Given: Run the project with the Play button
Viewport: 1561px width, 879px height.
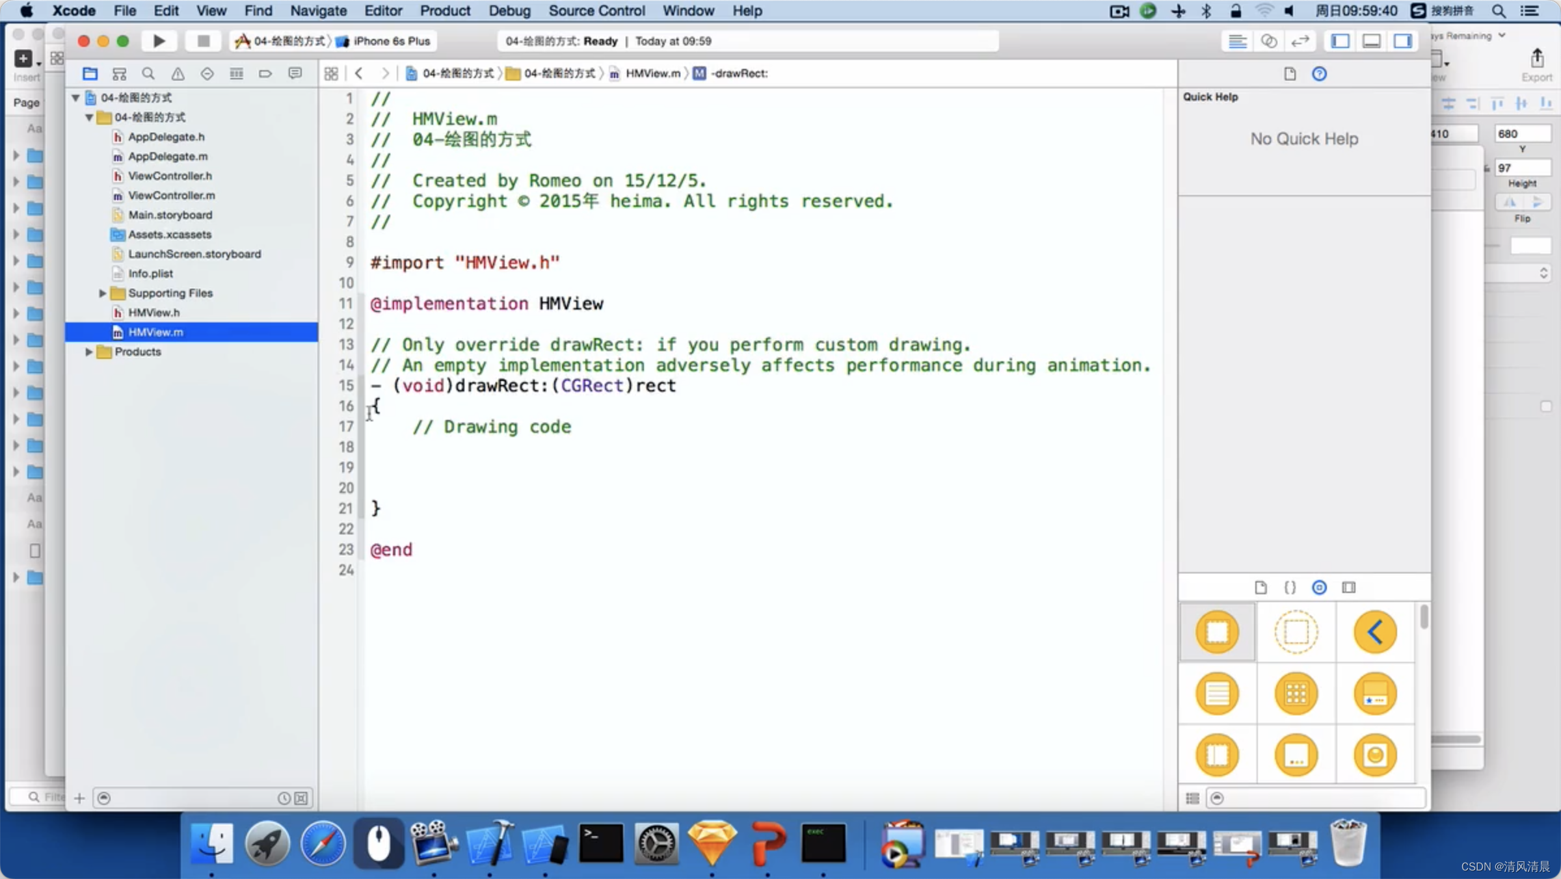Looking at the screenshot, I should tap(159, 41).
